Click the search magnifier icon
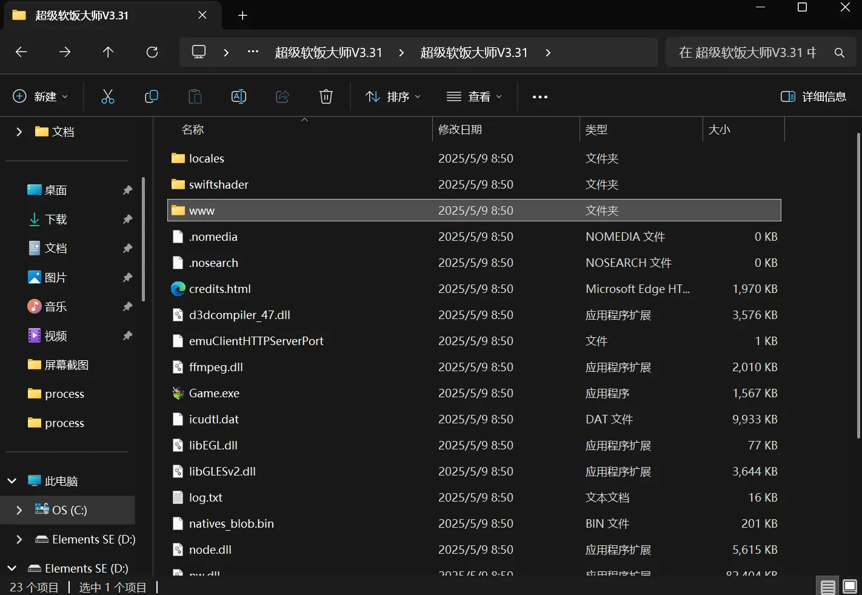 (x=840, y=53)
